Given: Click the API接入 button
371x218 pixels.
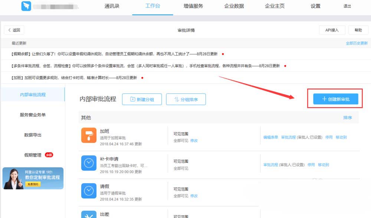Looking at the screenshot, I should pos(332,30).
